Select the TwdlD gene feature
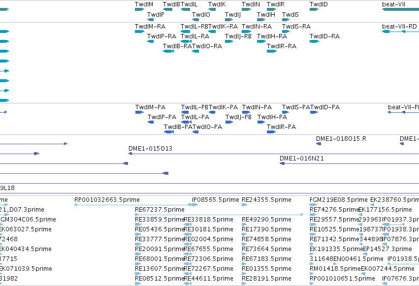The height and width of the screenshot is (286, 419). 314,9
